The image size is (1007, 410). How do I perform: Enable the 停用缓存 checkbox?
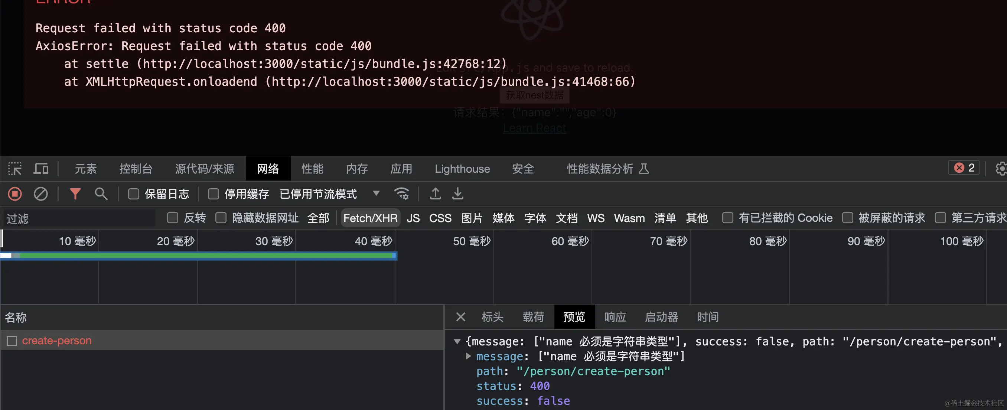213,194
